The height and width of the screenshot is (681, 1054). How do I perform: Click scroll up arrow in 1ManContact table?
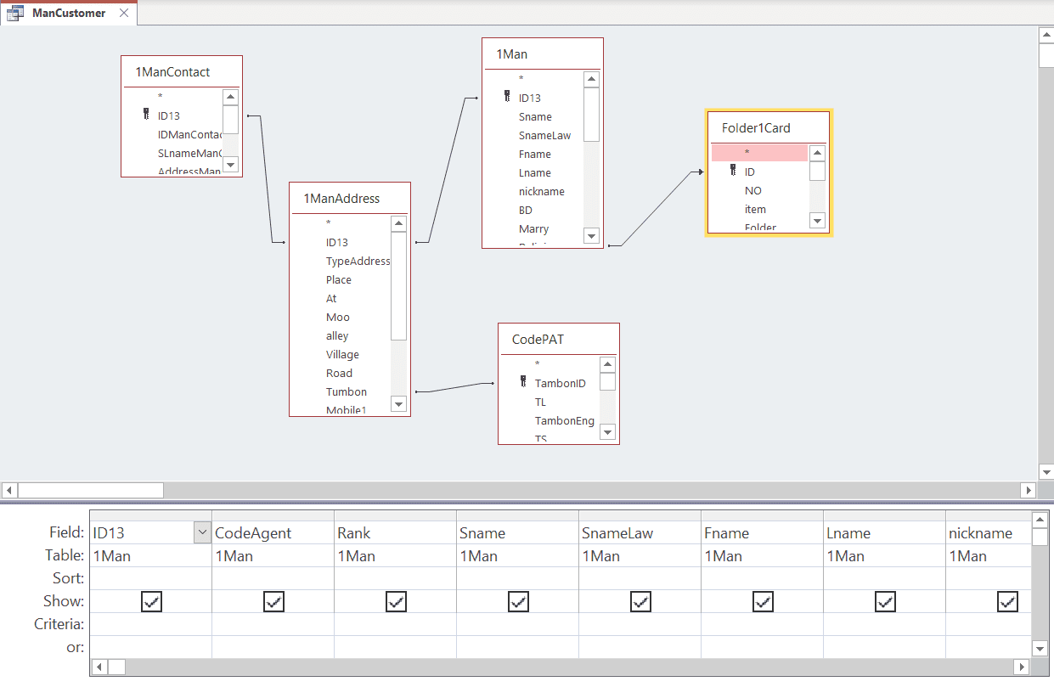click(x=230, y=97)
